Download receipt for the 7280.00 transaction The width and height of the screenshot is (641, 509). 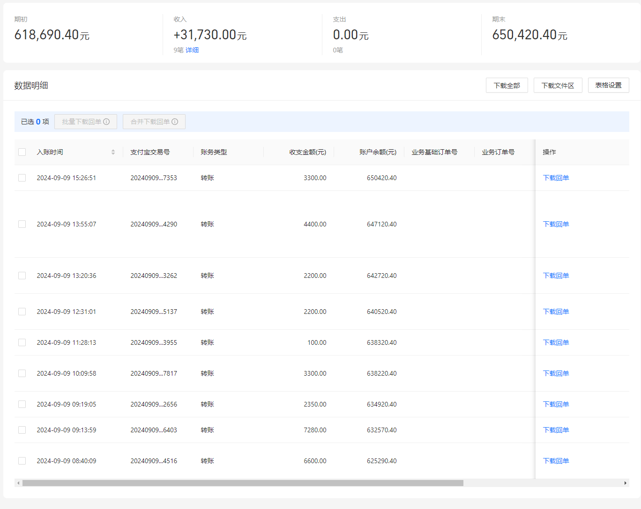click(556, 430)
